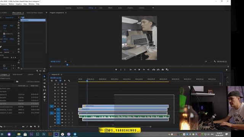Open the Program monitor button editor plus
The width and height of the screenshot is (244, 137).
click(x=226, y=70)
